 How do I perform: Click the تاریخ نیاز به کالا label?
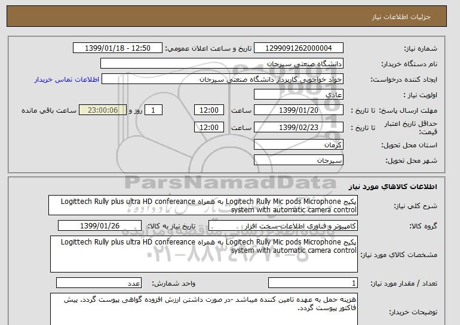pos(171,226)
